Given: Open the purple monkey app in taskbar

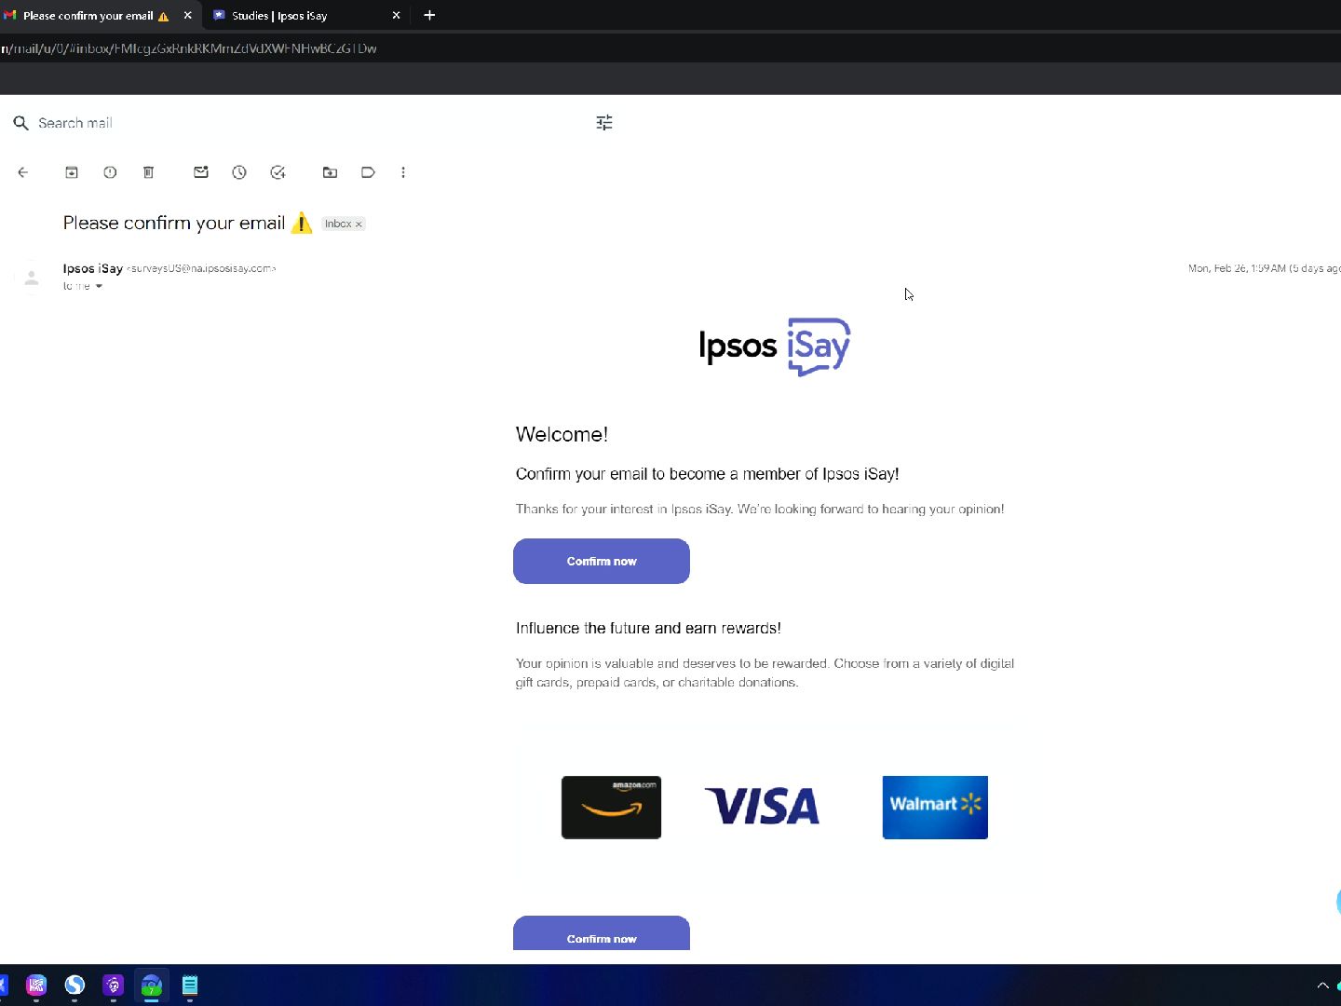Looking at the screenshot, I should point(113,986).
